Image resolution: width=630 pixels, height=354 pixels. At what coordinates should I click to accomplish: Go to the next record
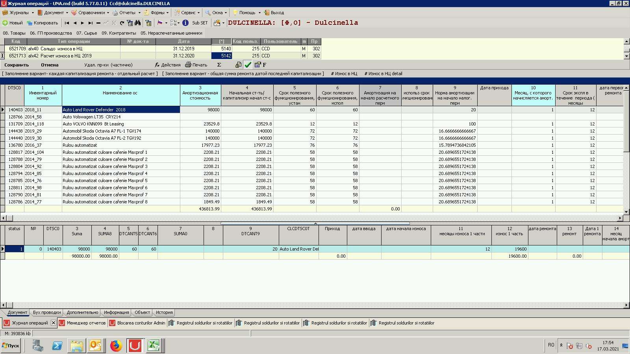83,23
